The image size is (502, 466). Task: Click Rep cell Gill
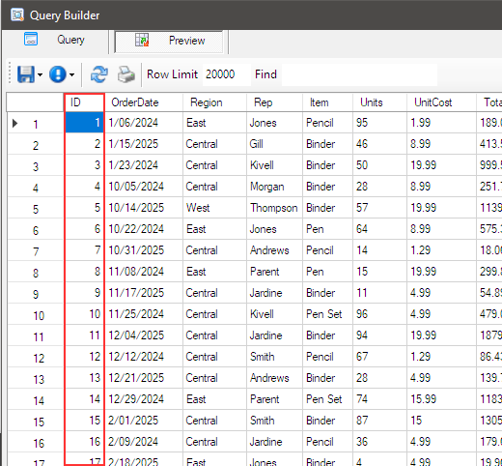[x=274, y=144]
